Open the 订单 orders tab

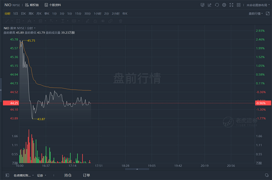pyautogui.click(x=86, y=175)
